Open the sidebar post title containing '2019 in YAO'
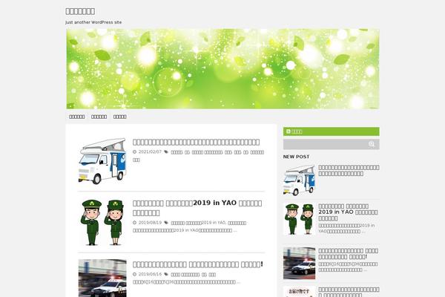The width and height of the screenshot is (445, 297). point(348,212)
